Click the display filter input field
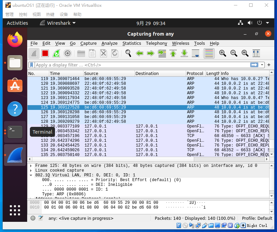The height and width of the screenshot is (232, 277). pos(142,65)
